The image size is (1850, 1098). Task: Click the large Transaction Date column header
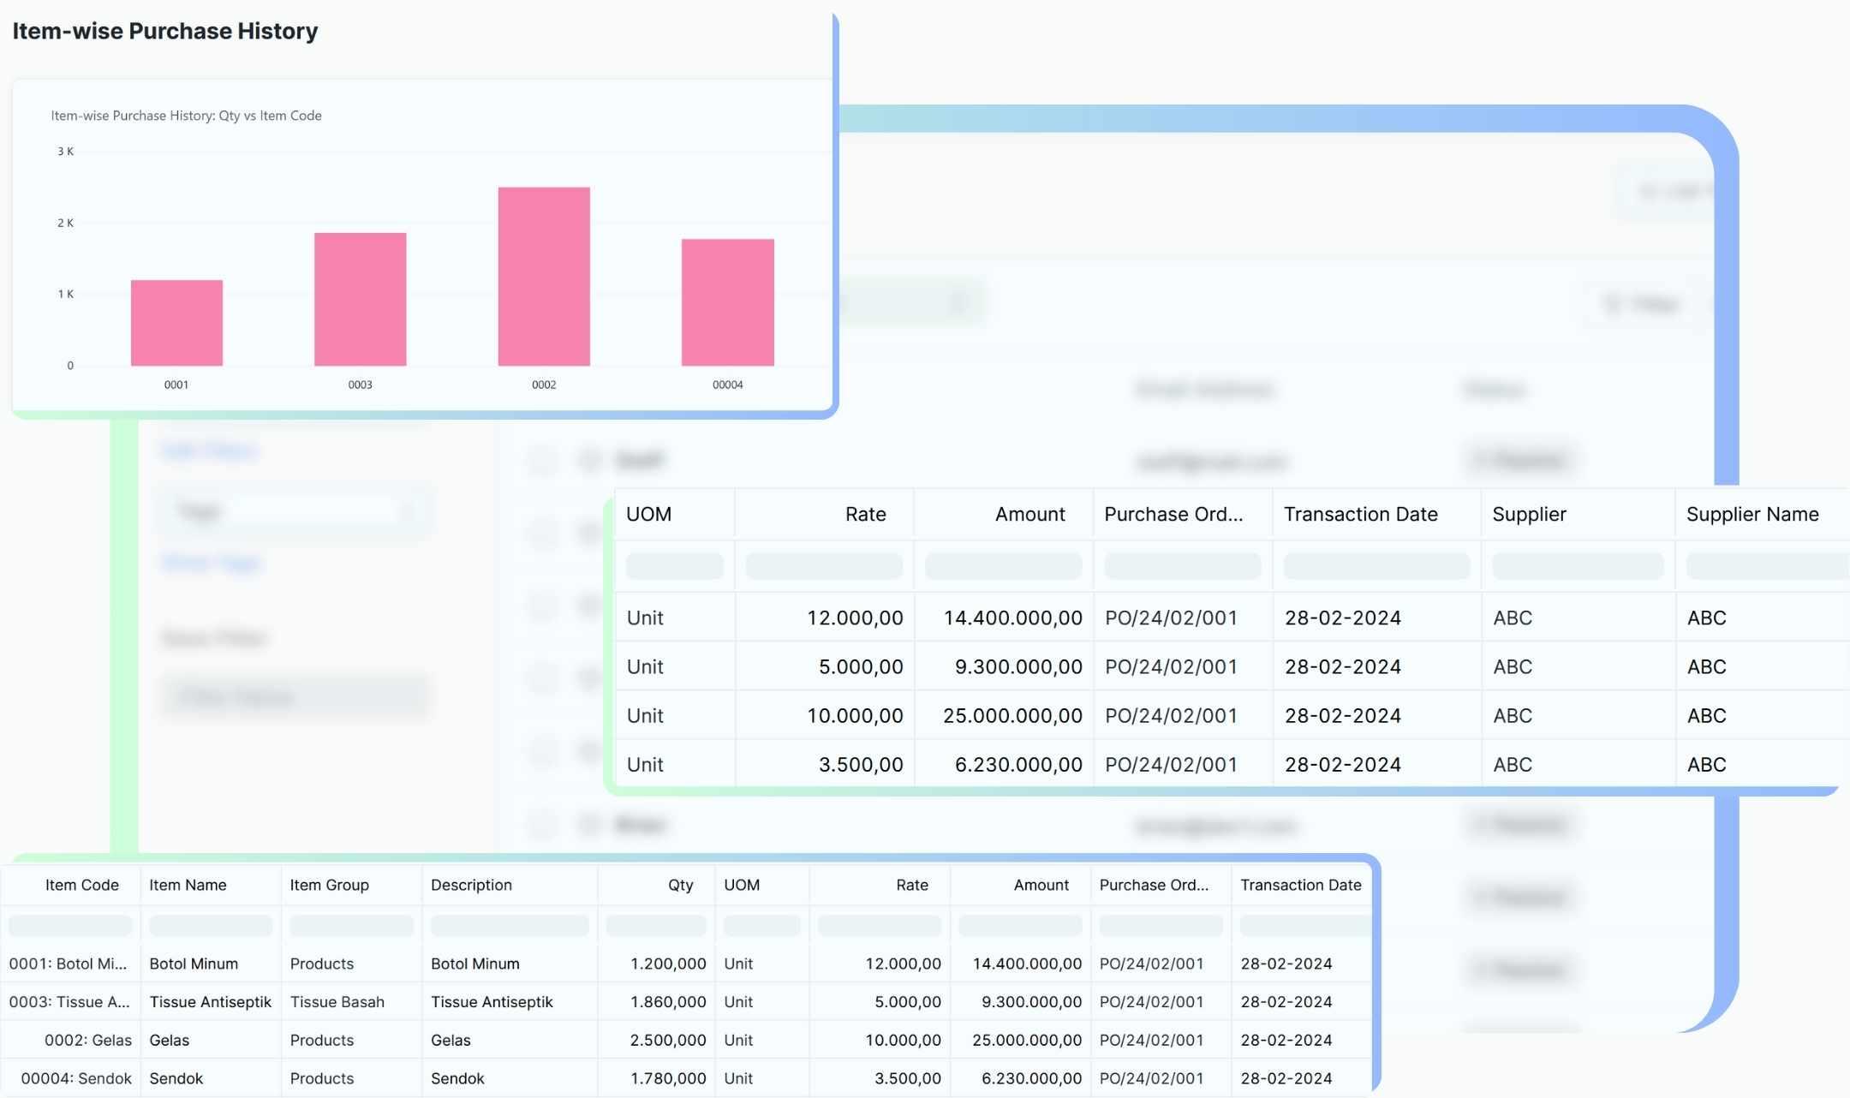(1360, 514)
